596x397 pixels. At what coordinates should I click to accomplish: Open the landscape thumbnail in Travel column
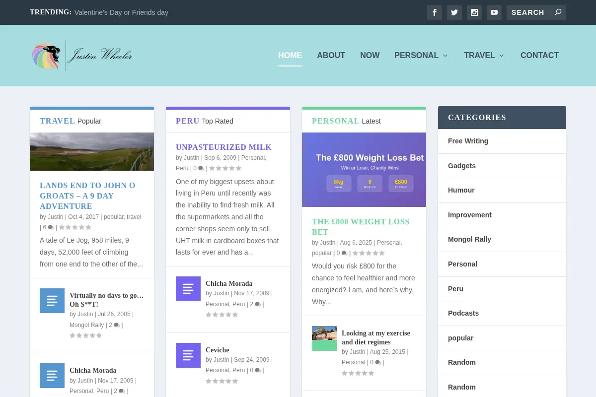coord(92,151)
